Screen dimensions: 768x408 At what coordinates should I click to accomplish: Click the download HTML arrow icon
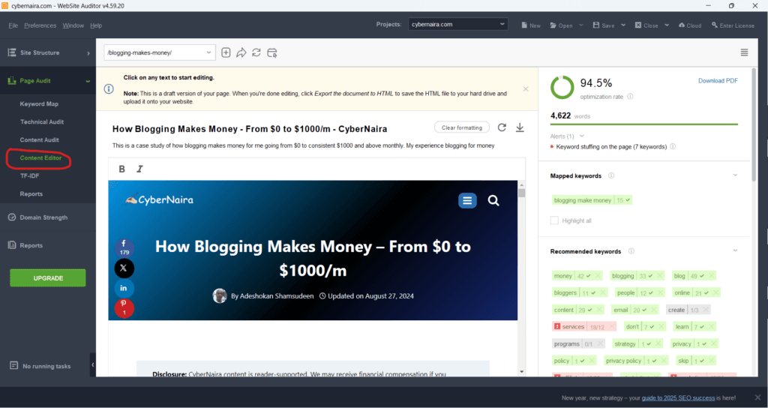[x=520, y=127]
